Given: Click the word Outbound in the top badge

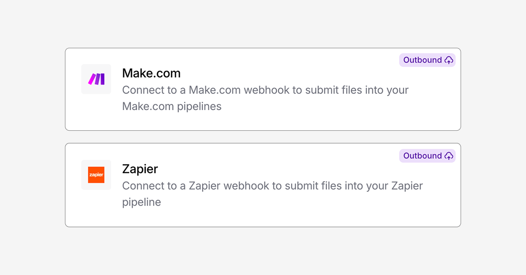Looking at the screenshot, I should [x=423, y=60].
